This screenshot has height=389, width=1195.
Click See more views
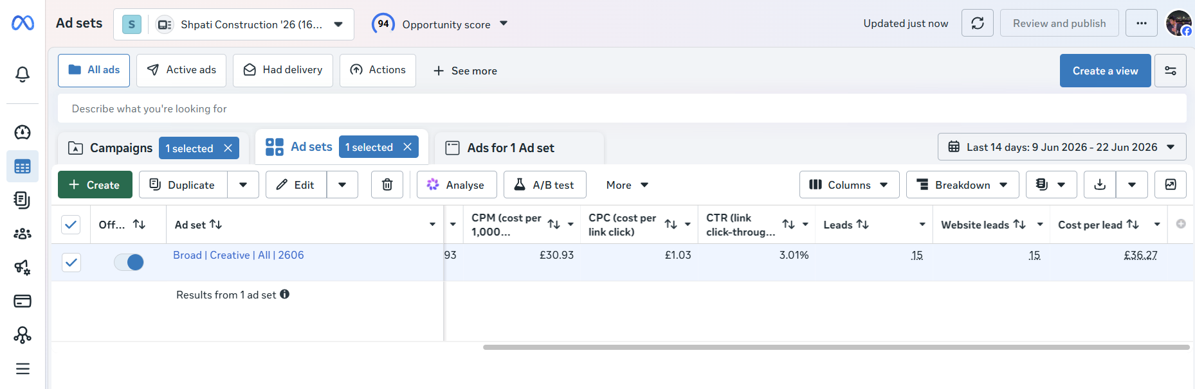coord(465,71)
